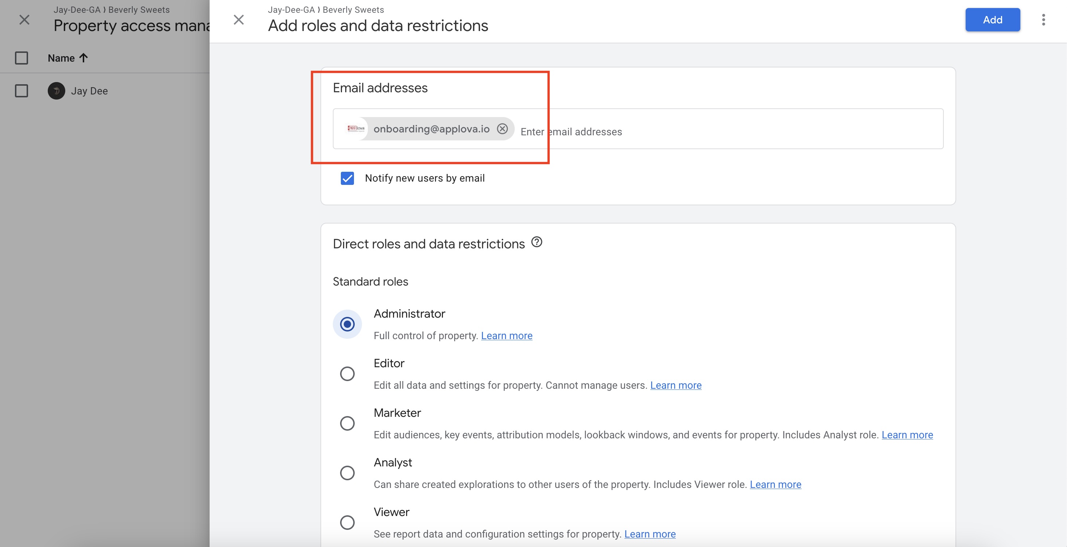This screenshot has width=1067, height=547.
Task: Open the Marketer role Learn more link
Action: (x=907, y=435)
